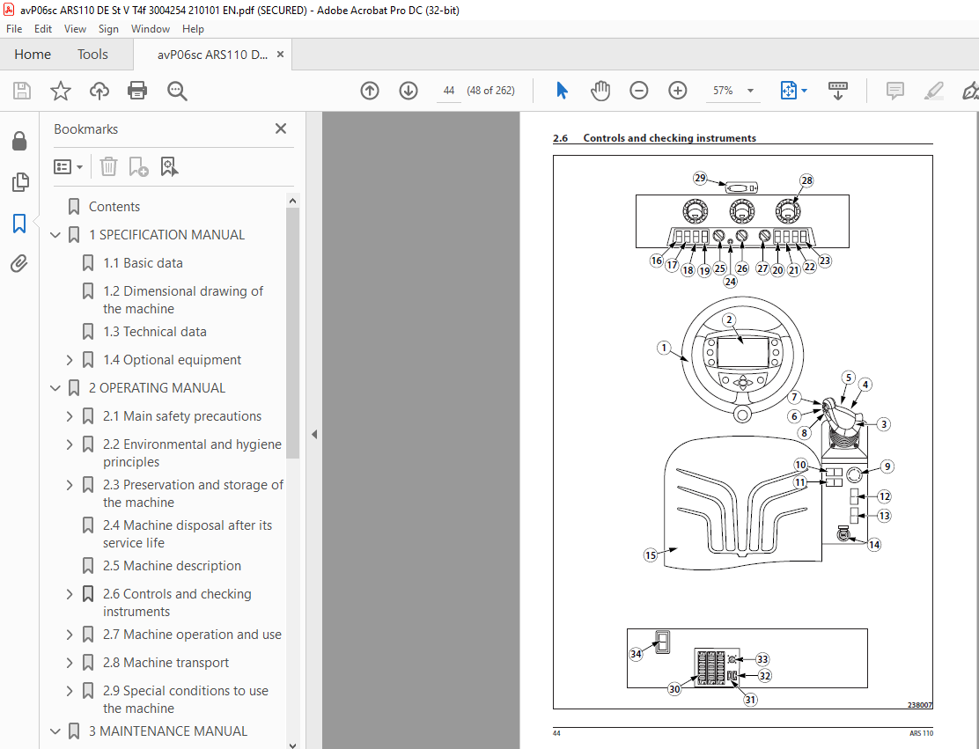Expand 2.2 Environmental and hygiene principles

tap(70, 444)
